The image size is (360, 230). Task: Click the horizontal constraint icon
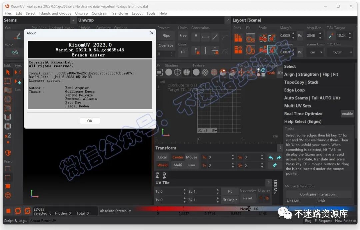(205, 37)
